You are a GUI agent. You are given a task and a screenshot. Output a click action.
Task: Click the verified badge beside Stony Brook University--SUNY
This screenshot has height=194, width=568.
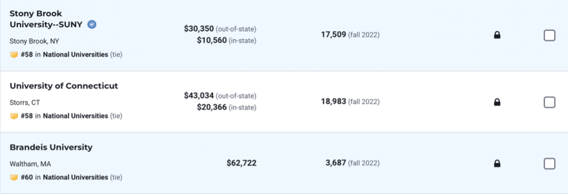[x=92, y=25]
